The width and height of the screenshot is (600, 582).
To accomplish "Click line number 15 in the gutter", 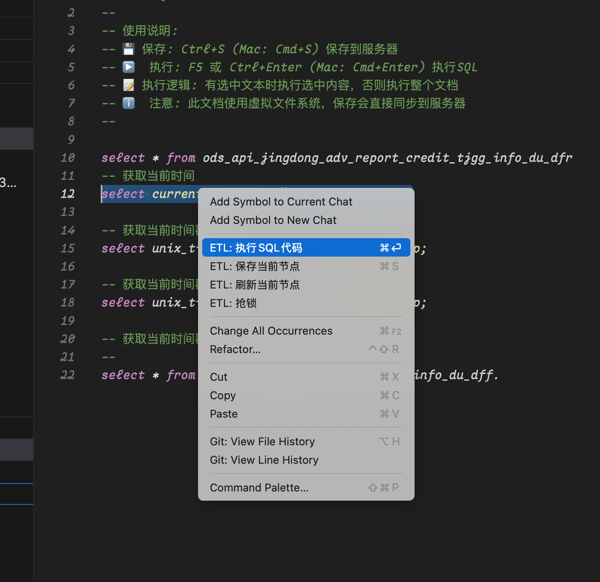I will coord(68,248).
